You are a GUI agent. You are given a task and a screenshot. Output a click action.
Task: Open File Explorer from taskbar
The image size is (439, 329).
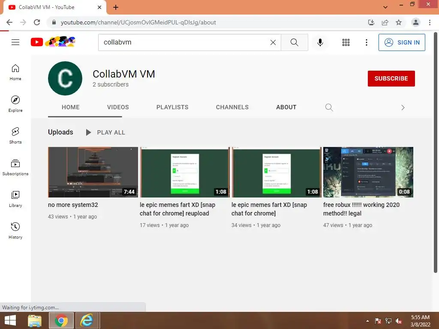35,320
